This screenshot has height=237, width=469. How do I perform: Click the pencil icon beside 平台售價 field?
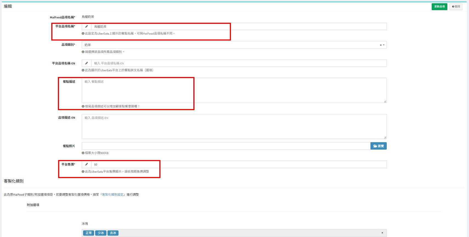pos(86,164)
